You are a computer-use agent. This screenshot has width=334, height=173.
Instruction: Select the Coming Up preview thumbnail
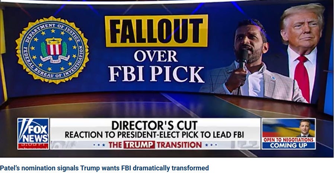click(289, 133)
